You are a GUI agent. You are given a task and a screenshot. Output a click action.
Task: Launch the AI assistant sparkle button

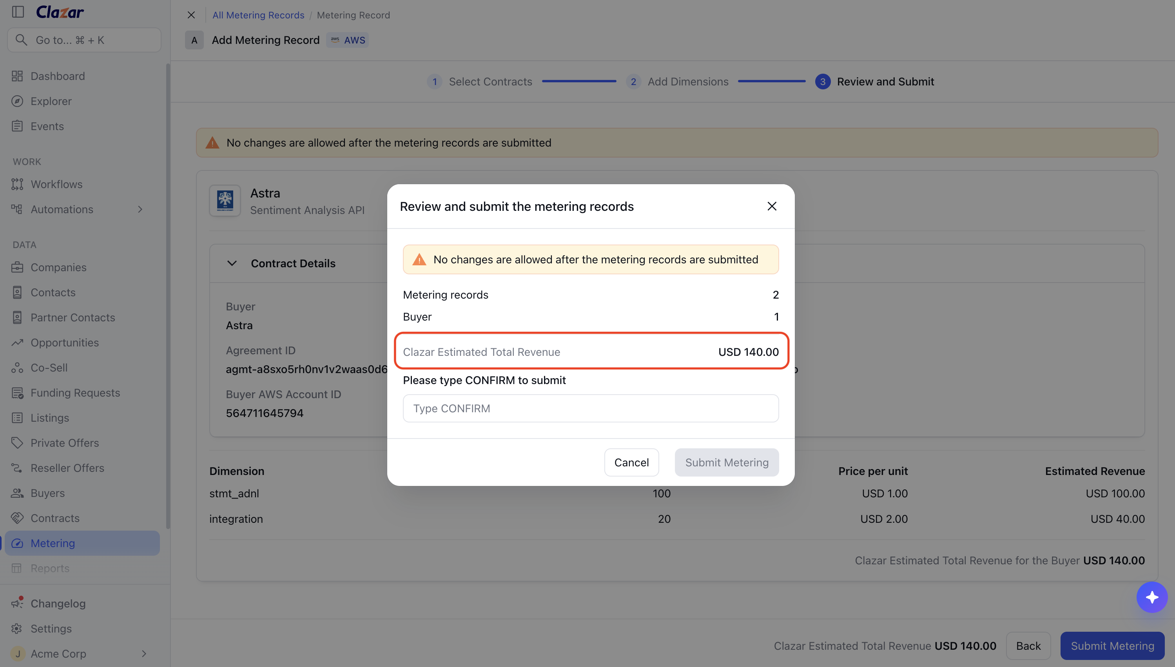[x=1151, y=597]
